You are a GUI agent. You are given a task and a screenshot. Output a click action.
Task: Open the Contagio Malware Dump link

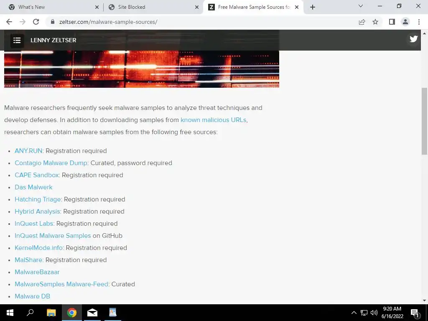[x=51, y=163]
